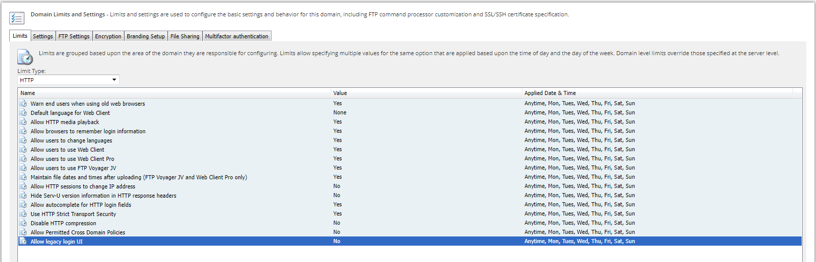Click applied time of Allow legacy login UI
This screenshot has width=816, height=262.
click(579, 241)
